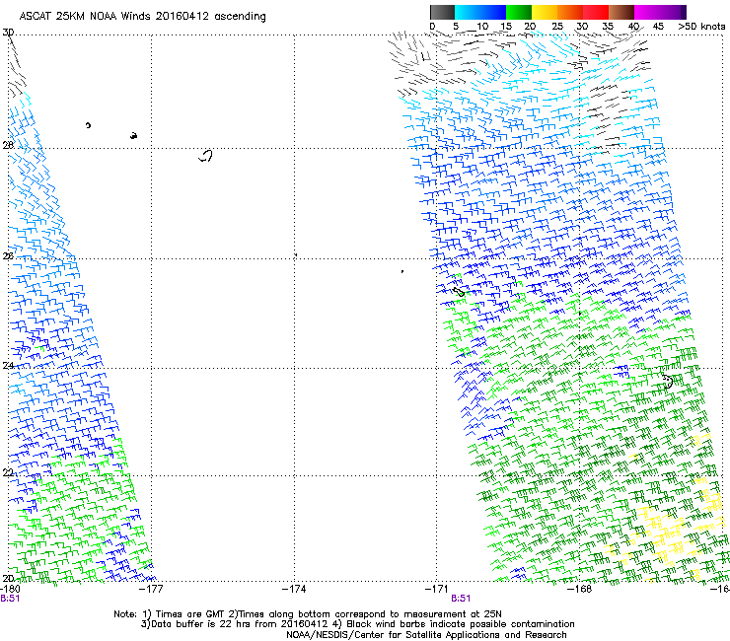
Task: Click the longitude axis label '-180'
Action: 10,589
